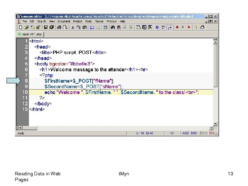This screenshot has width=248, height=186.
Task: Open the Macros menu
Action: (99, 21)
